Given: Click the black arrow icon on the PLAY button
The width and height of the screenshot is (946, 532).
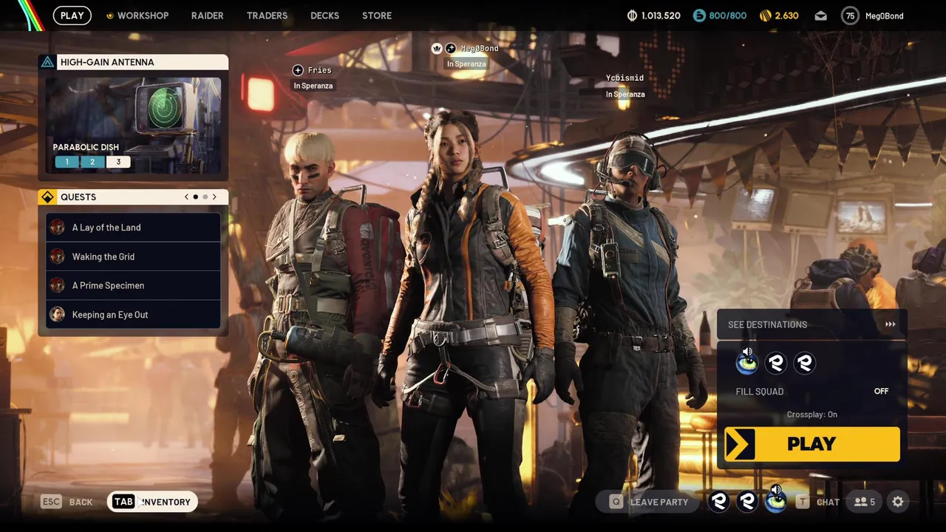Looking at the screenshot, I should pyautogui.click(x=741, y=444).
